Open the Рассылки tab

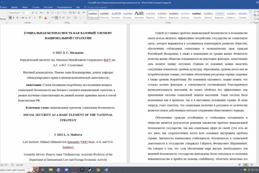[x=48, y=7]
